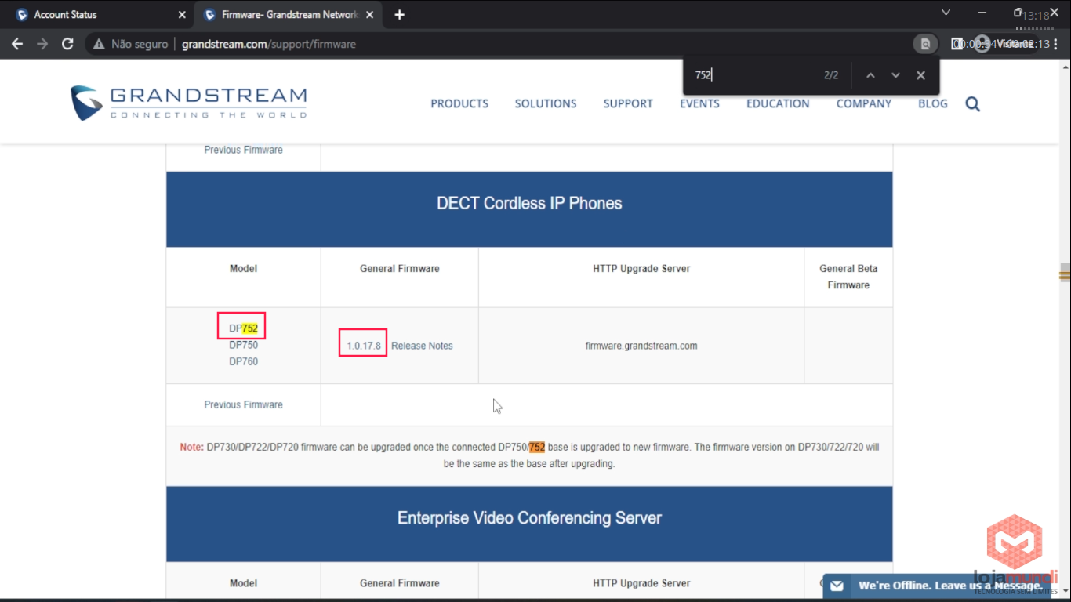Download firmware version 1.0.17.8
The width and height of the screenshot is (1071, 602).
[x=363, y=346]
